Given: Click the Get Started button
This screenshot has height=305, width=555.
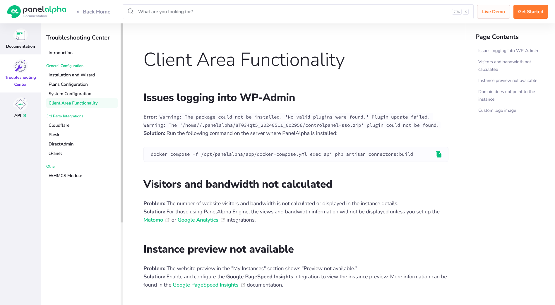Looking at the screenshot, I should (531, 12).
